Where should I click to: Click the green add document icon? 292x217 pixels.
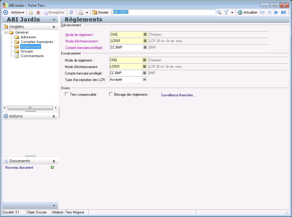[52, 168]
